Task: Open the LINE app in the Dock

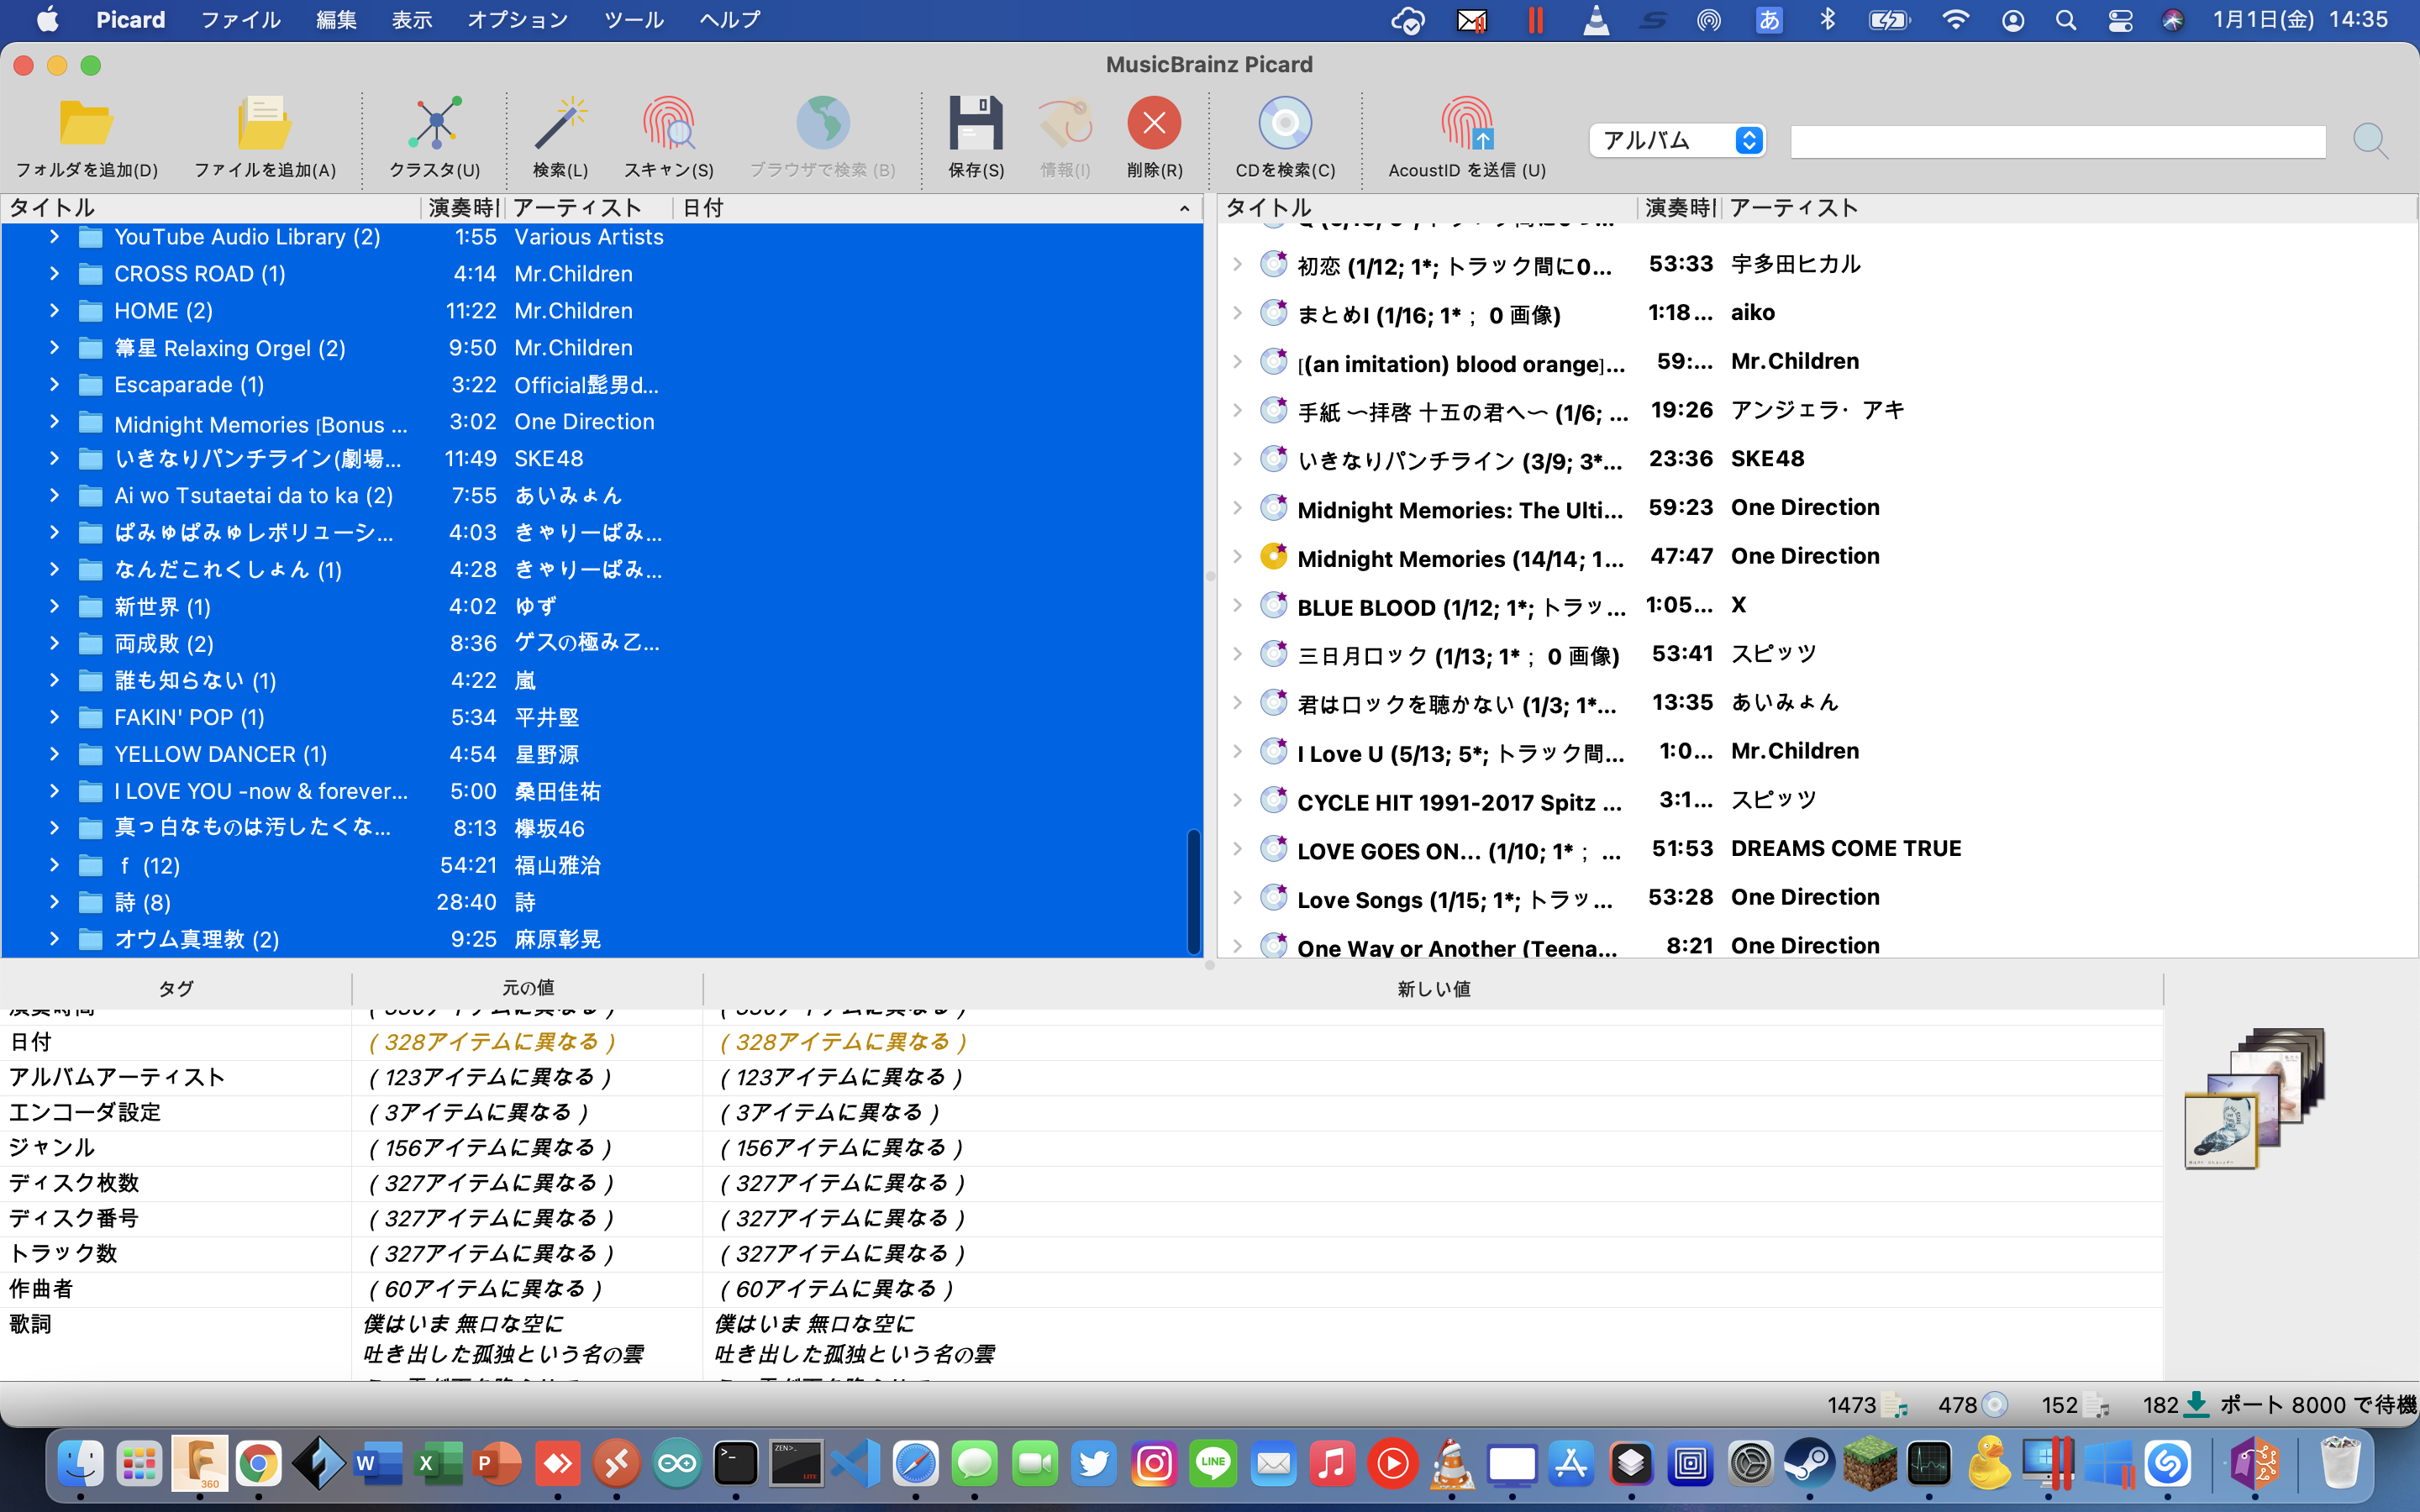Action: [x=1213, y=1464]
